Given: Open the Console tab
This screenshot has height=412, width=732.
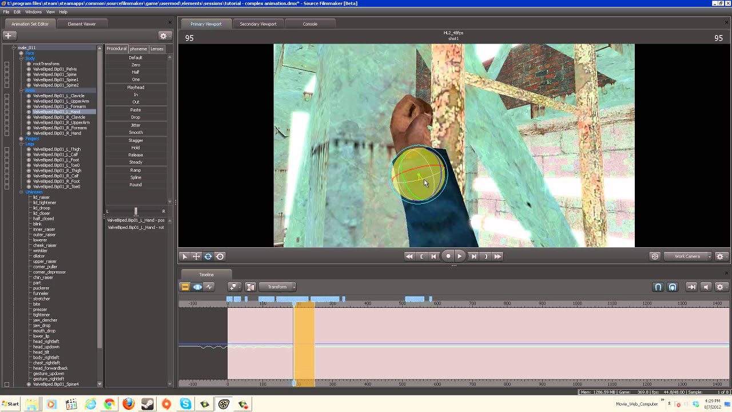Looking at the screenshot, I should click(310, 24).
